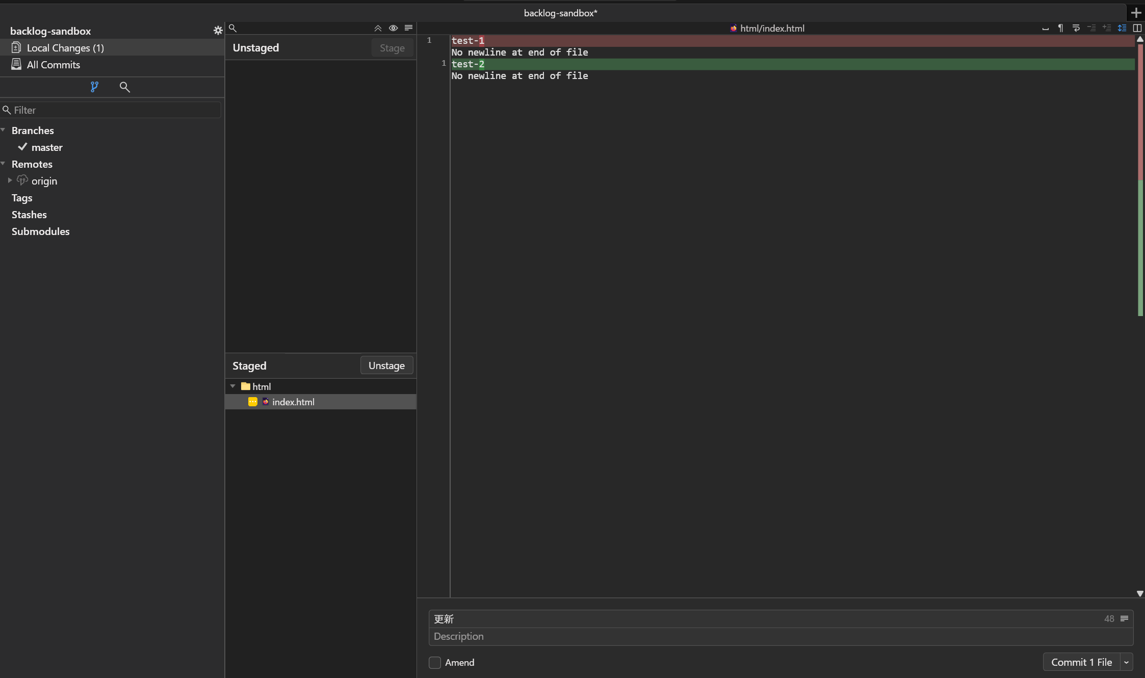Collapse the Remotes section
The image size is (1145, 678).
click(x=4, y=163)
